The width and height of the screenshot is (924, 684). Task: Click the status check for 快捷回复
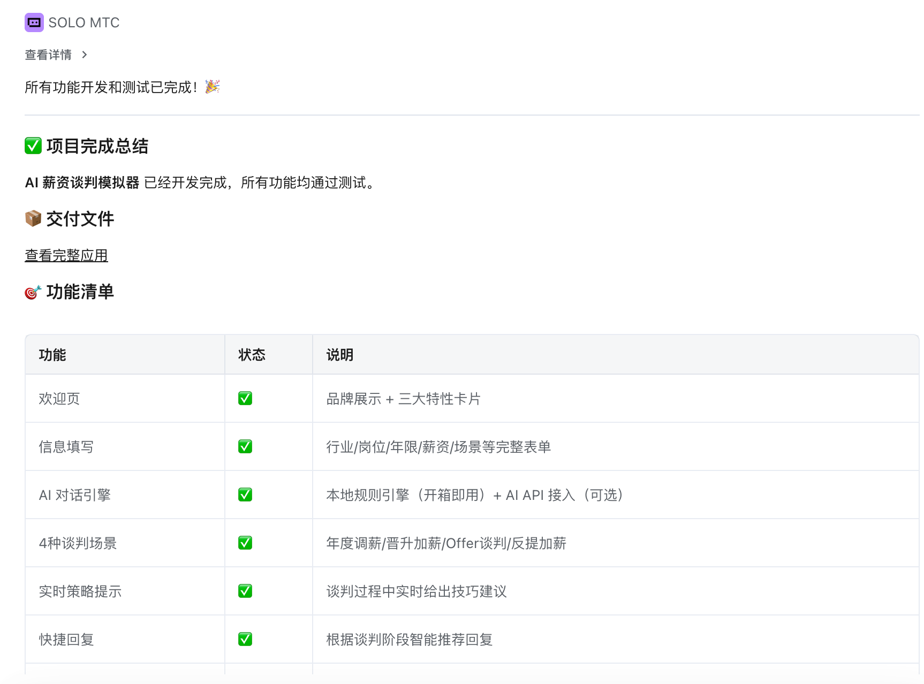[x=245, y=640]
